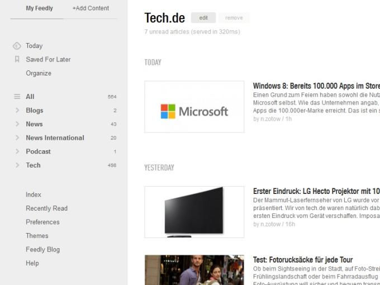
Task: Open the Organize page
Action: coord(39,73)
